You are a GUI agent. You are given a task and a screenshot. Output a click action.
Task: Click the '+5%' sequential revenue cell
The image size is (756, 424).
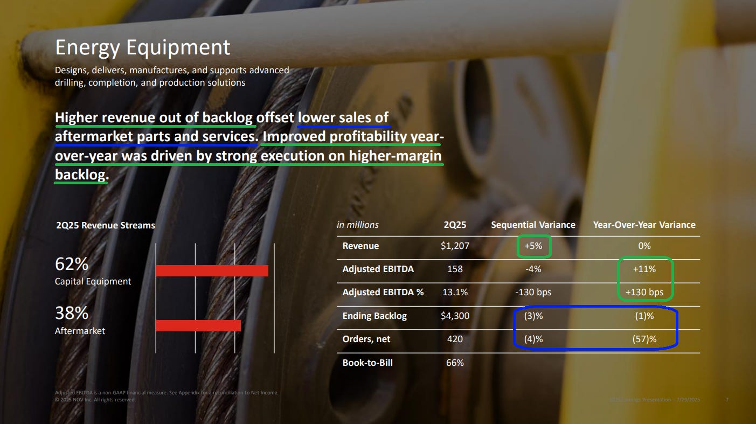pos(533,246)
